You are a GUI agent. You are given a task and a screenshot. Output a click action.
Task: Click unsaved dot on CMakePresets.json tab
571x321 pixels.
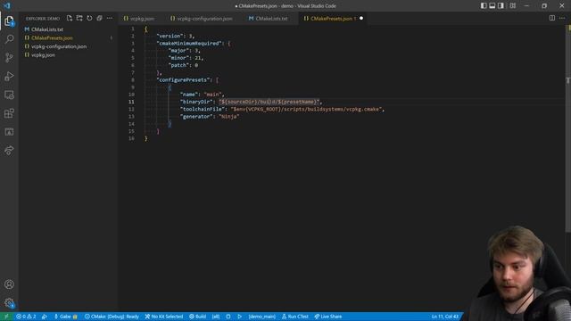click(x=361, y=18)
